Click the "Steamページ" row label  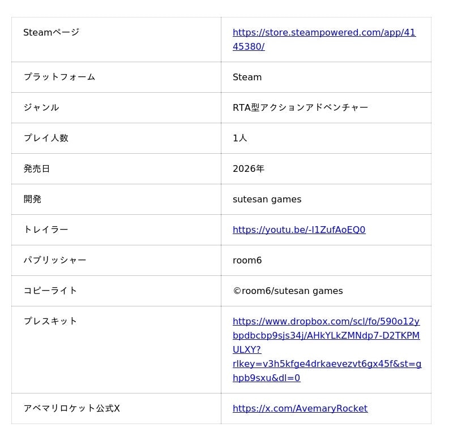click(51, 32)
